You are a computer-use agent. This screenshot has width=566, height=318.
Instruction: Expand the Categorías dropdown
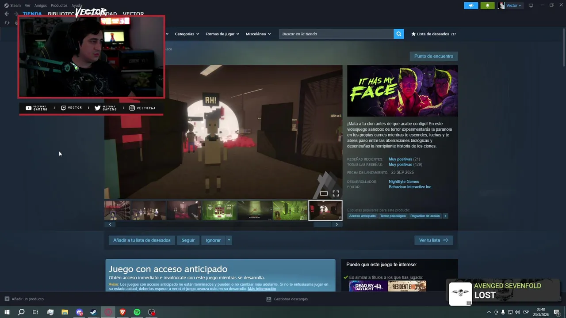(187, 34)
